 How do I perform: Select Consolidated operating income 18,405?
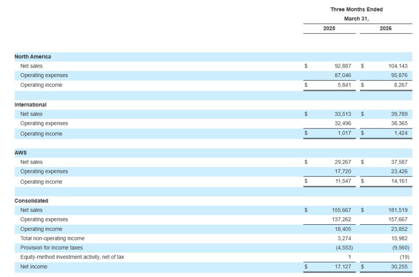(343, 229)
